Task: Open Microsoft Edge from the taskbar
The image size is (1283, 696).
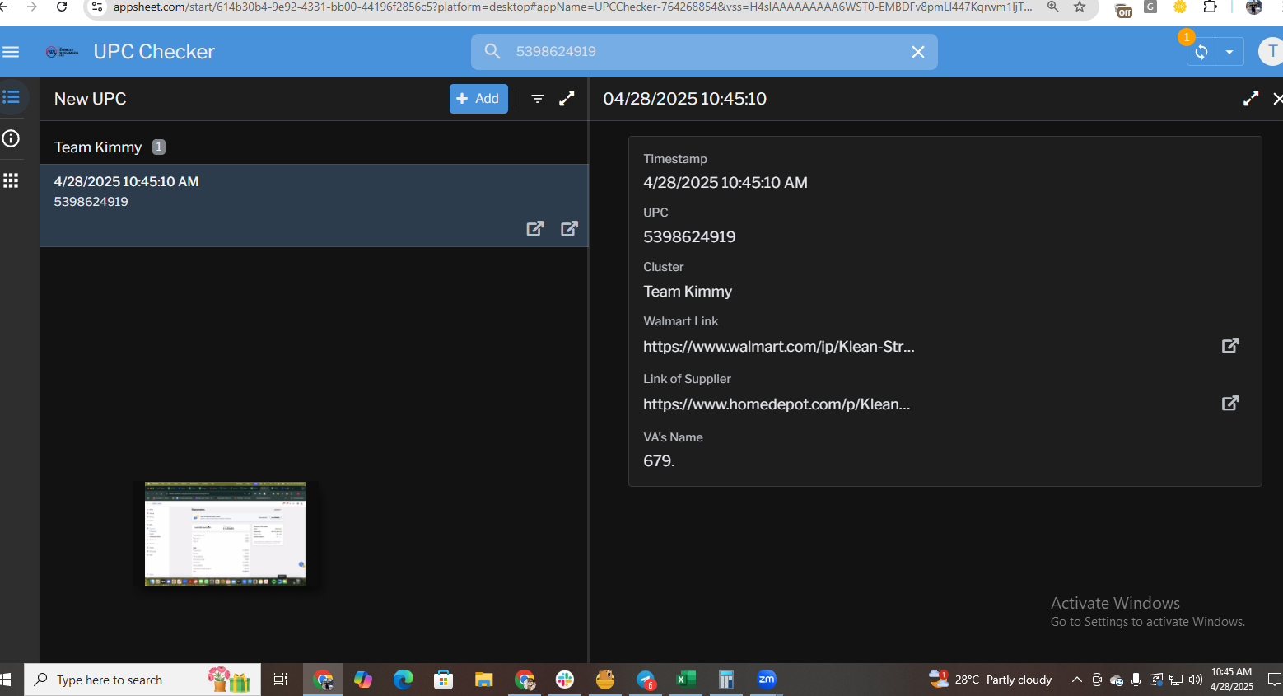Action: [x=403, y=680]
